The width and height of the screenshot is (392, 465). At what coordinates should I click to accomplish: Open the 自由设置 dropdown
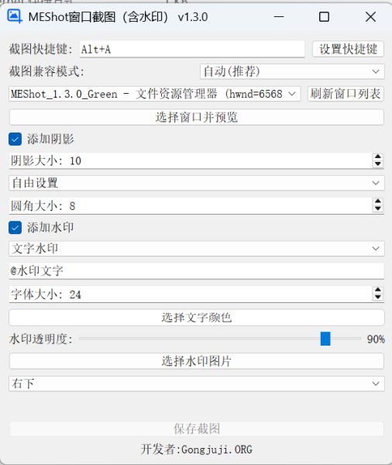tap(197, 183)
